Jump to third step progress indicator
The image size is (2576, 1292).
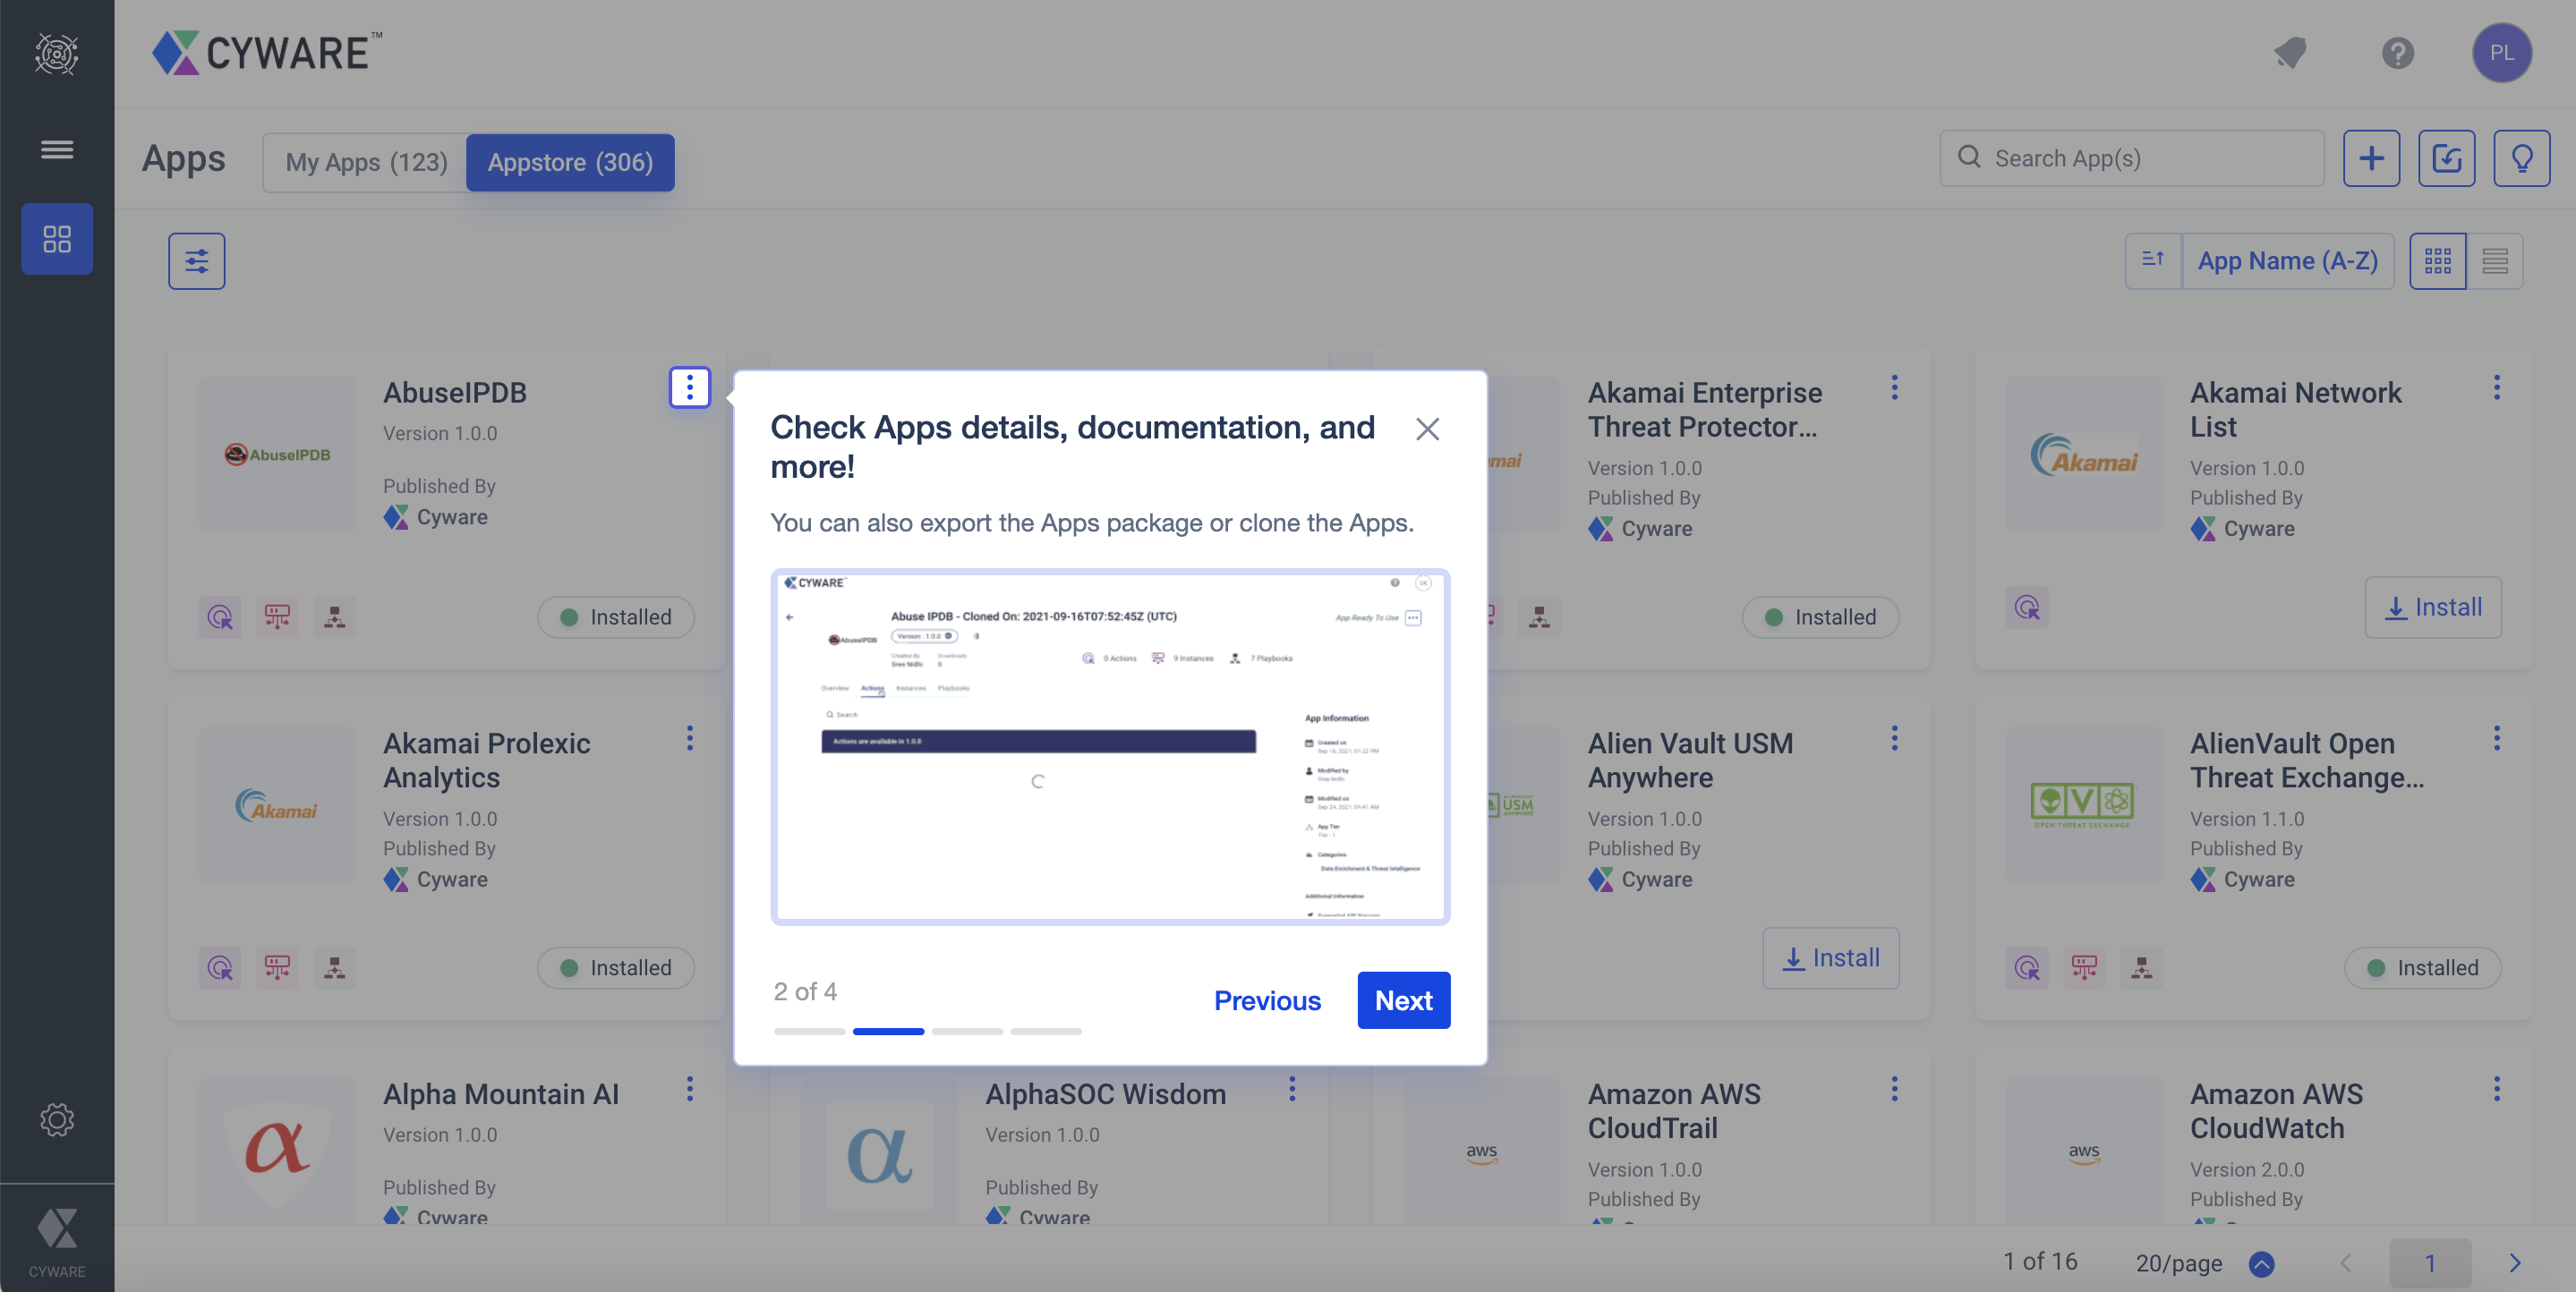966,1031
